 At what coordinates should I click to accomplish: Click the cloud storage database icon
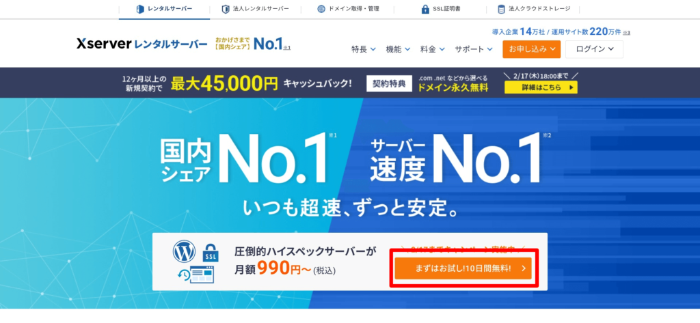pos(501,9)
